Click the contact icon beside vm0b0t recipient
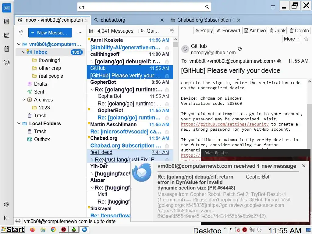Image resolution: width=312 pixels, height=234 pixels. [x=279, y=61]
